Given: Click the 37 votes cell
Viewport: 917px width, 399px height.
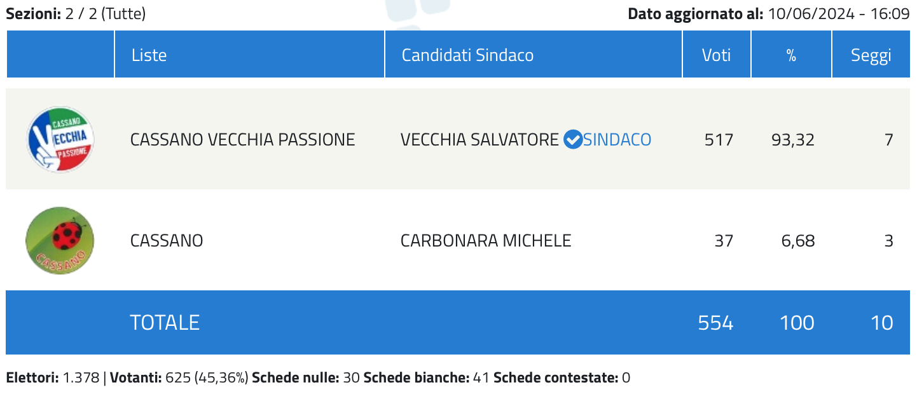Looking at the screenshot, I should tap(724, 241).
